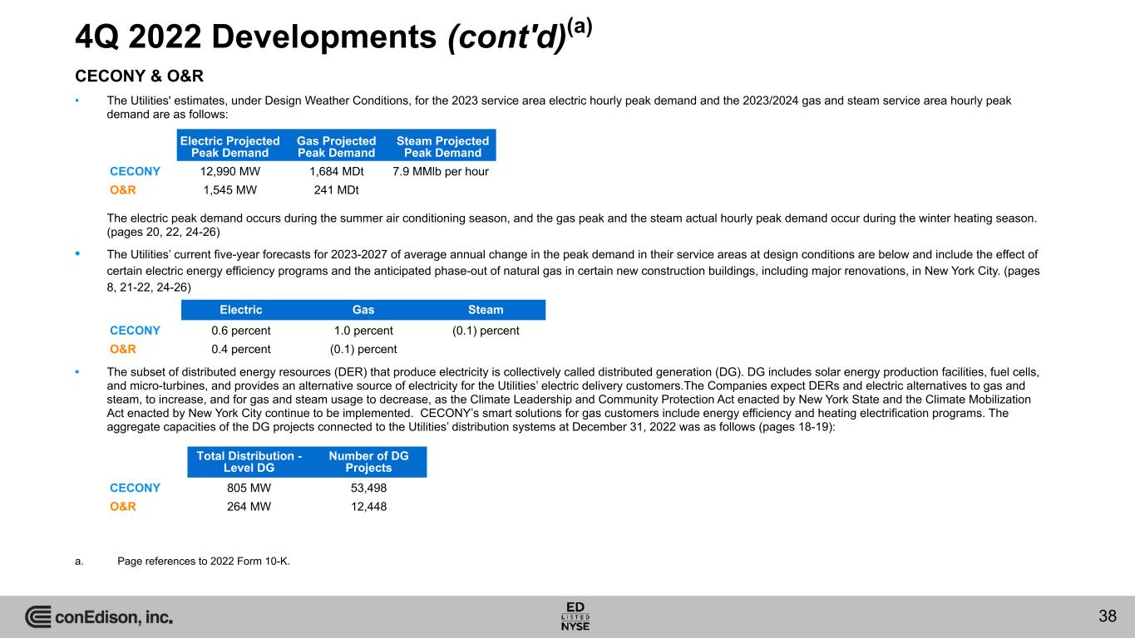
Task: Select the "Steam" header in the forecast table
Action: [x=486, y=310]
